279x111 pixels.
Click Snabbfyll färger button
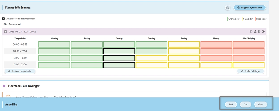point(251,71)
